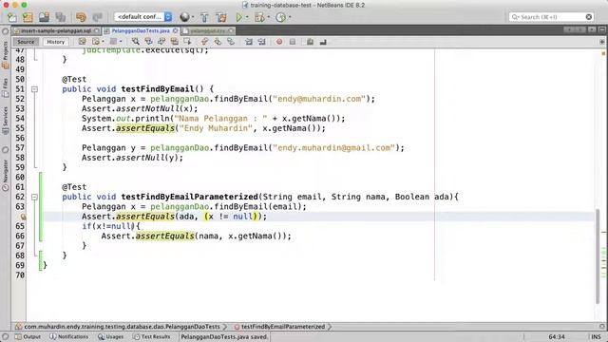Click the New File toolbar icon
This screenshot has height=342, width=608.
[12, 17]
